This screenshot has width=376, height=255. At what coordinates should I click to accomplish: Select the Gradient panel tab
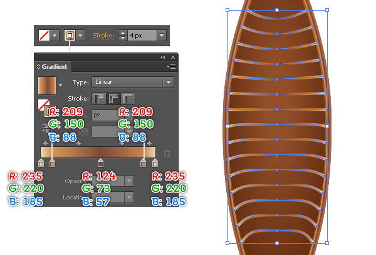(x=53, y=66)
